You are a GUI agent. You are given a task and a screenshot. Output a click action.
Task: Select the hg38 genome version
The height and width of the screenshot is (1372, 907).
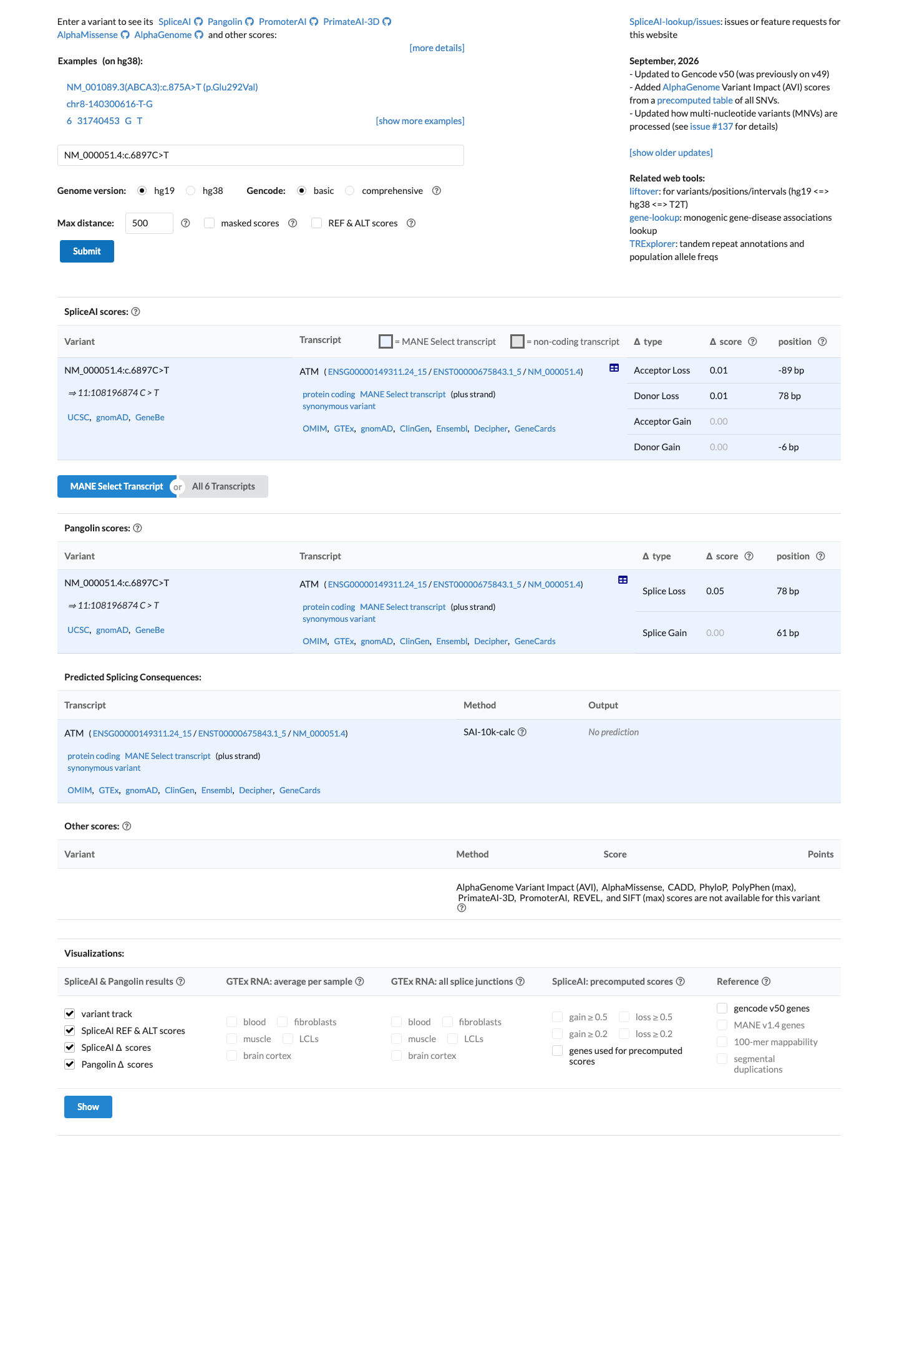click(x=191, y=191)
